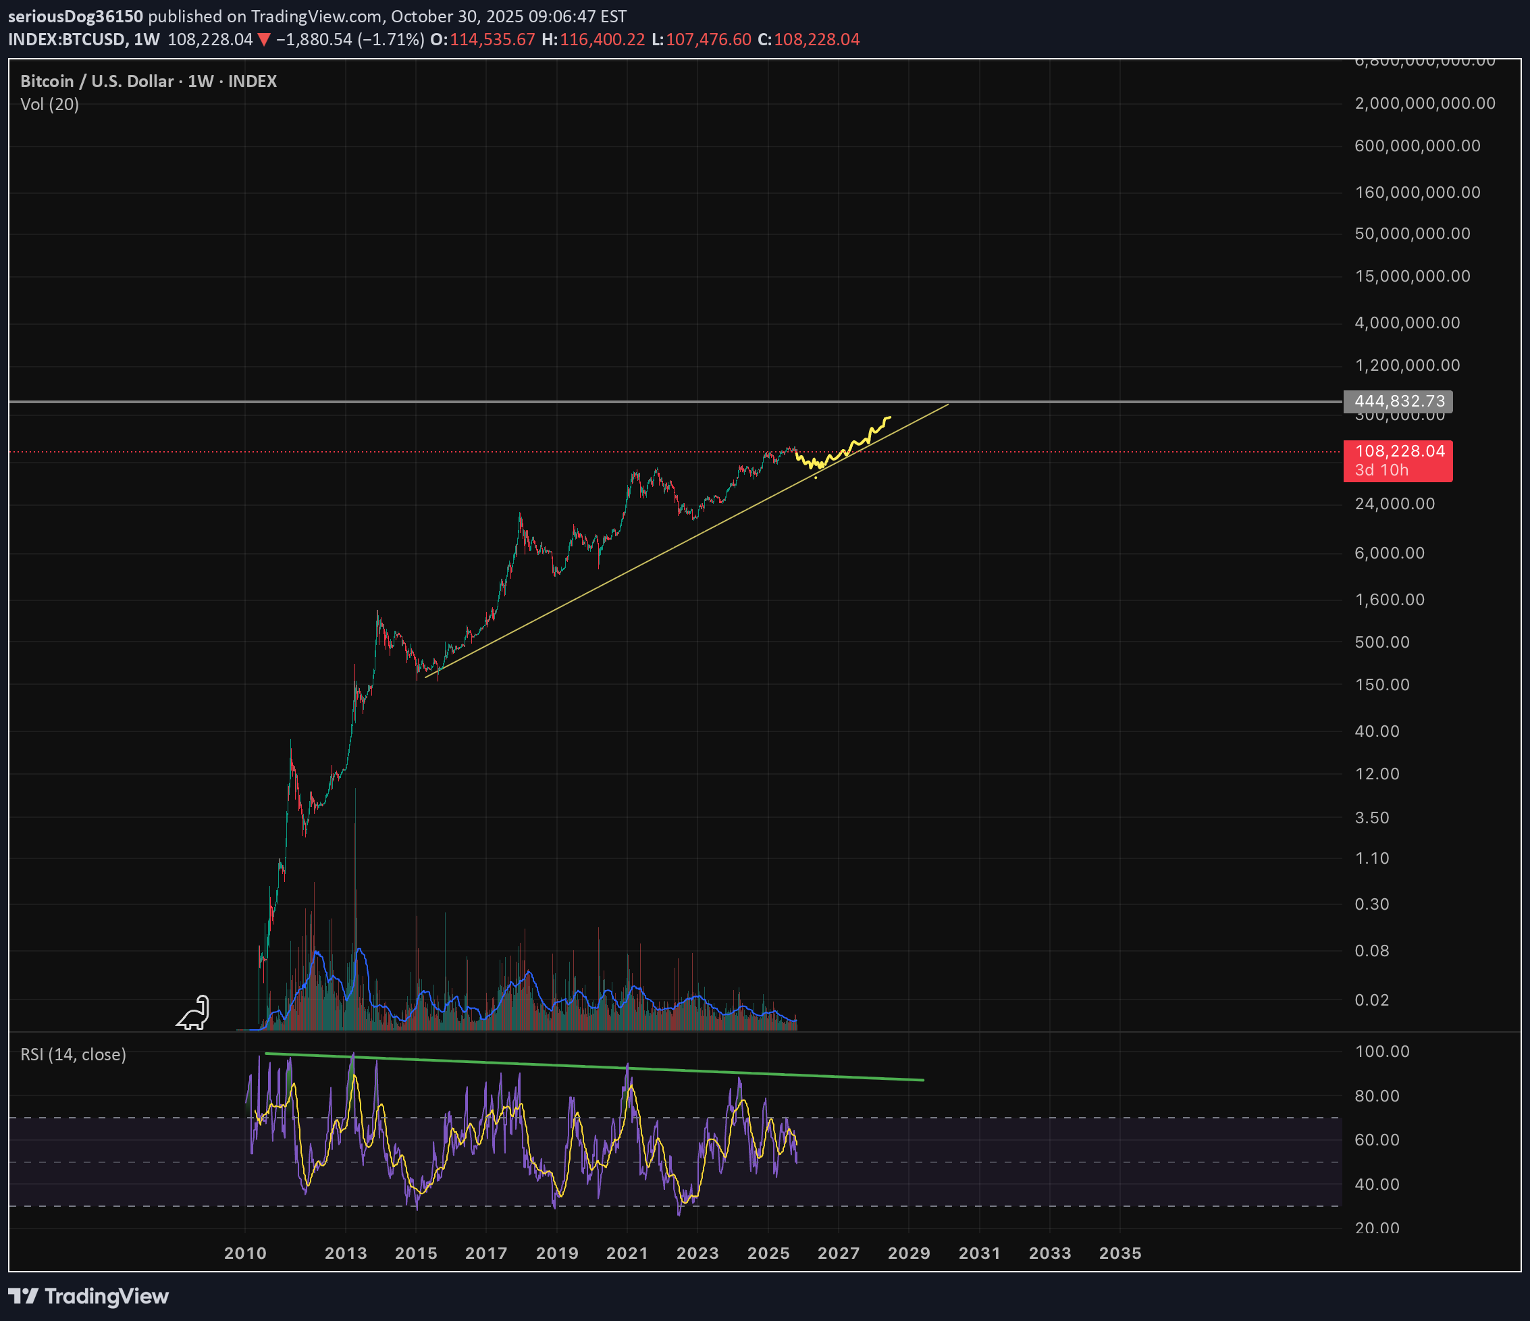The width and height of the screenshot is (1530, 1321).
Task: Open the Vol (20) indicator legend
Action: point(49,104)
